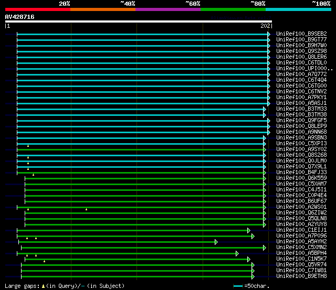Click the cyan alignment bar for UniRef100_A7Q772
This screenshot has height=290, width=336.
pyautogui.click(x=142, y=74)
